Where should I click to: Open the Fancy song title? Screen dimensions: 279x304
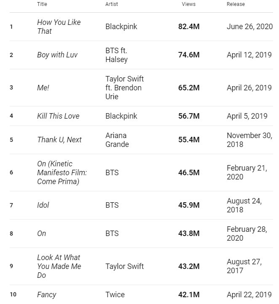[x=46, y=295]
